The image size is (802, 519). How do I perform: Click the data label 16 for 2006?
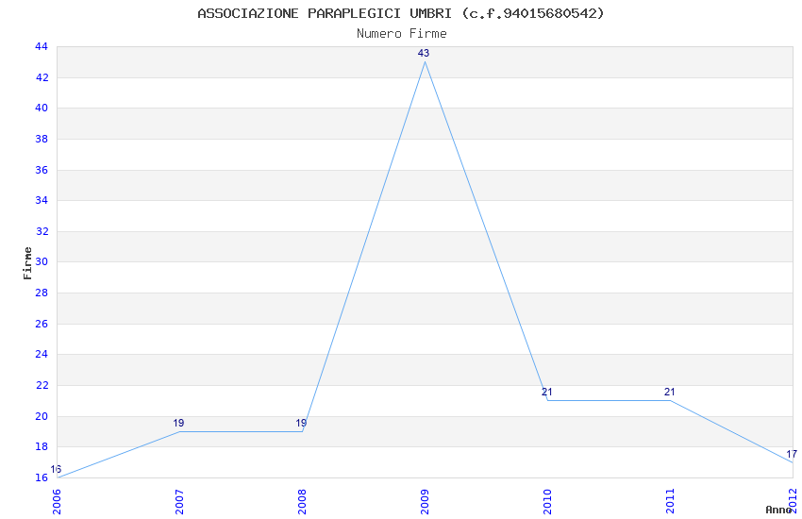tap(56, 469)
